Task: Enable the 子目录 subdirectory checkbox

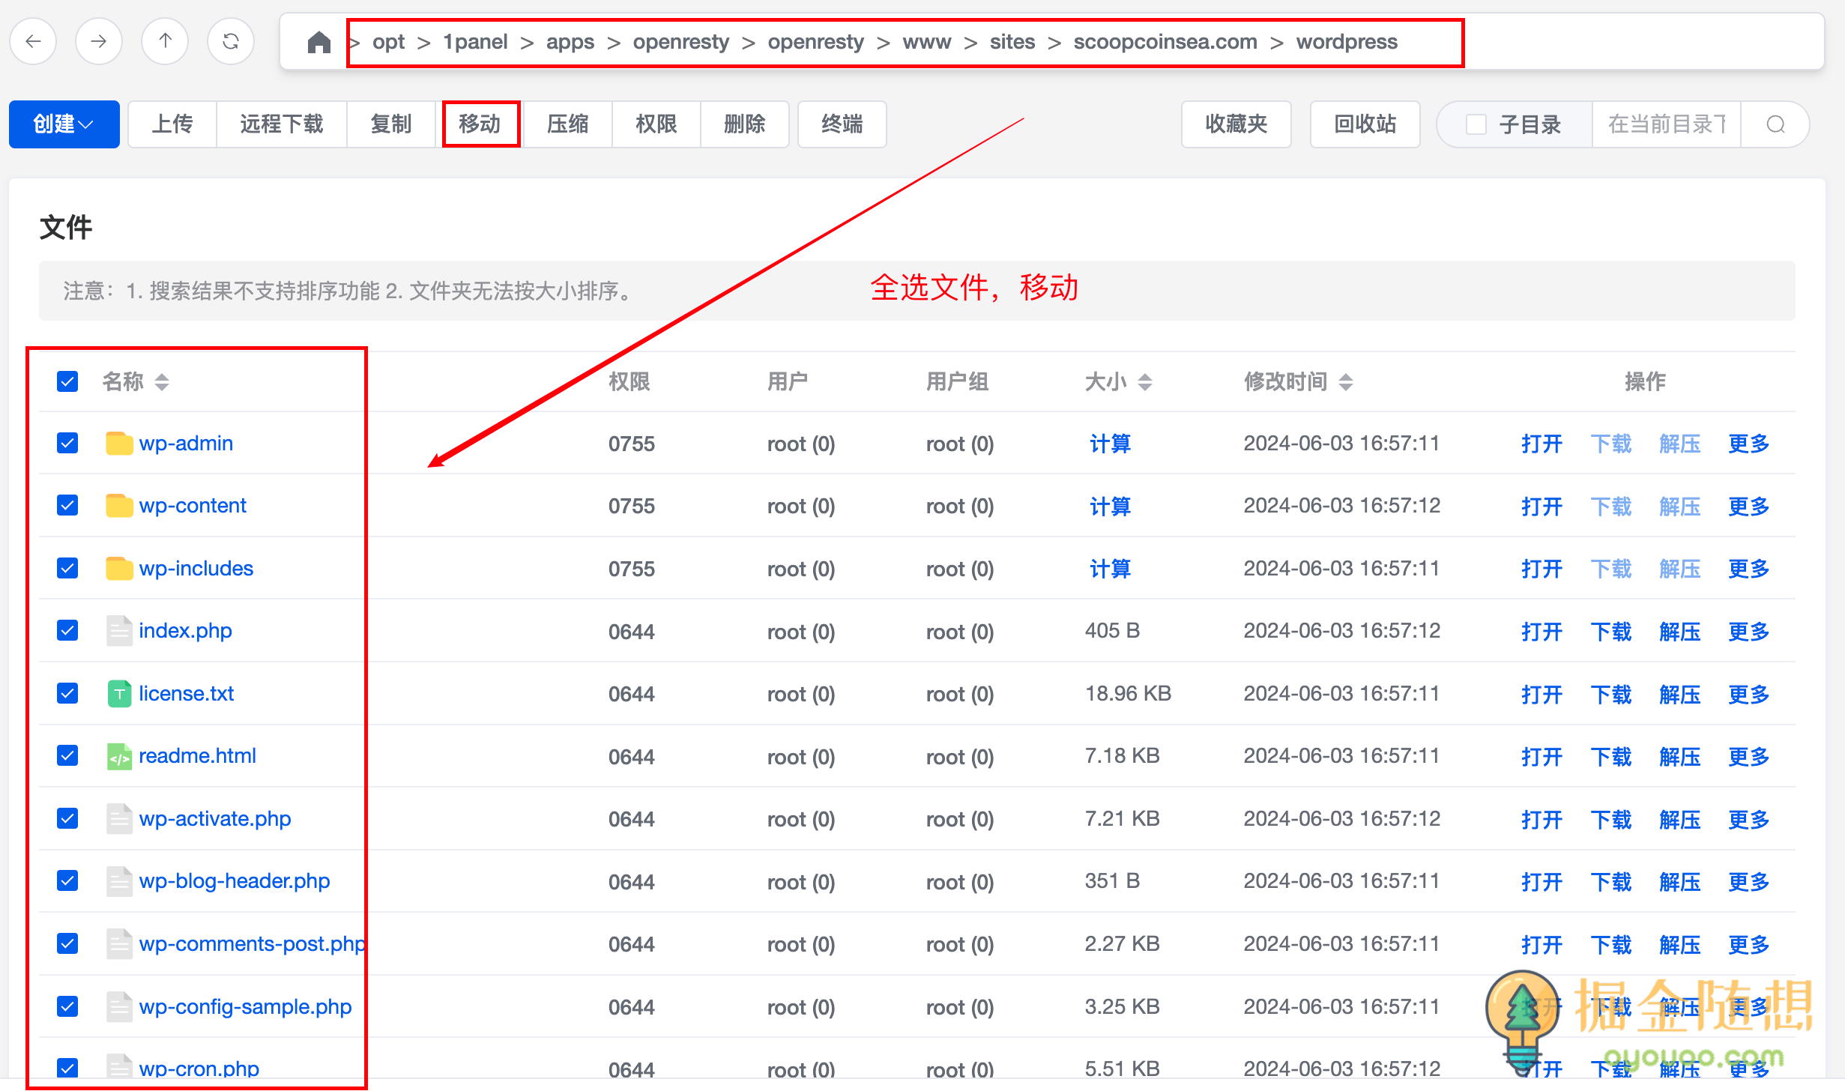Action: click(x=1476, y=124)
